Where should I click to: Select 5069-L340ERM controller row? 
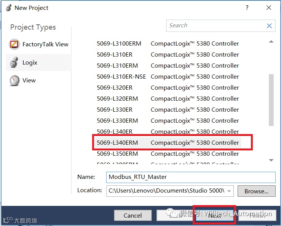coord(168,143)
